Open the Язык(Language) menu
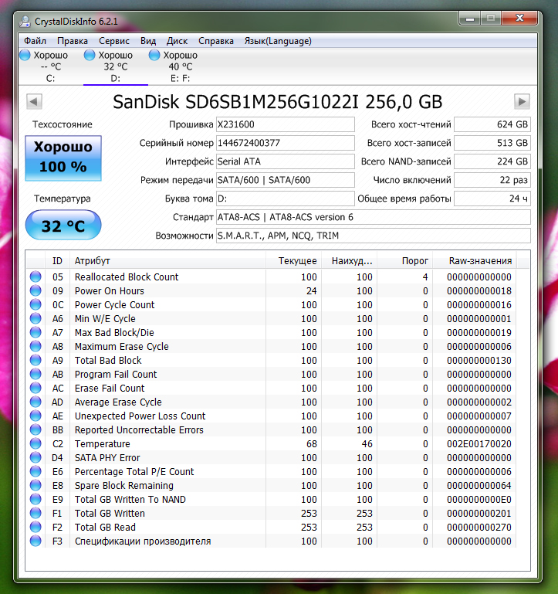Viewport: 558px width, 594px height. 278,41
